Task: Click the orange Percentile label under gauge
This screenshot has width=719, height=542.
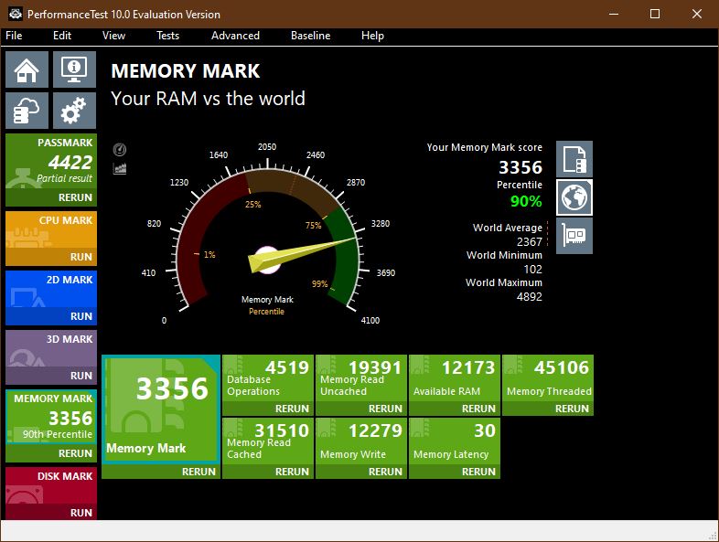Action: pyautogui.click(x=266, y=312)
